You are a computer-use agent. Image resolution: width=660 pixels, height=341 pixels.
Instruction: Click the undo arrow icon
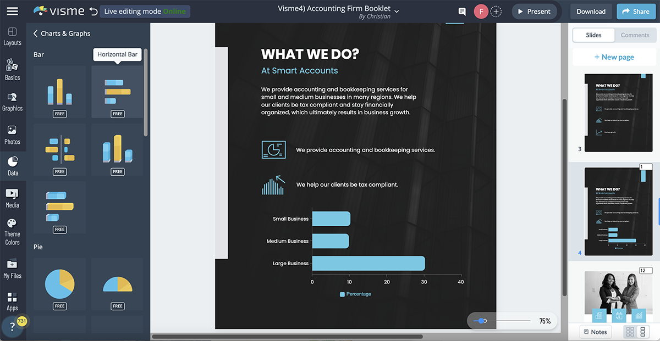[x=94, y=12]
